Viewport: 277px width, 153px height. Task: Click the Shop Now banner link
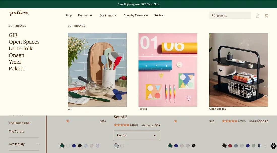pos(153,4)
